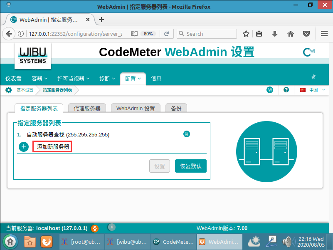Close the WebAdmin browser tab
Image resolution: width=333 pixels, height=250 pixels.
[87, 20]
